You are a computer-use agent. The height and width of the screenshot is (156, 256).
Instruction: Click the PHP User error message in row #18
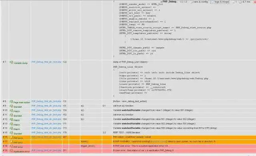(x=140, y=146)
